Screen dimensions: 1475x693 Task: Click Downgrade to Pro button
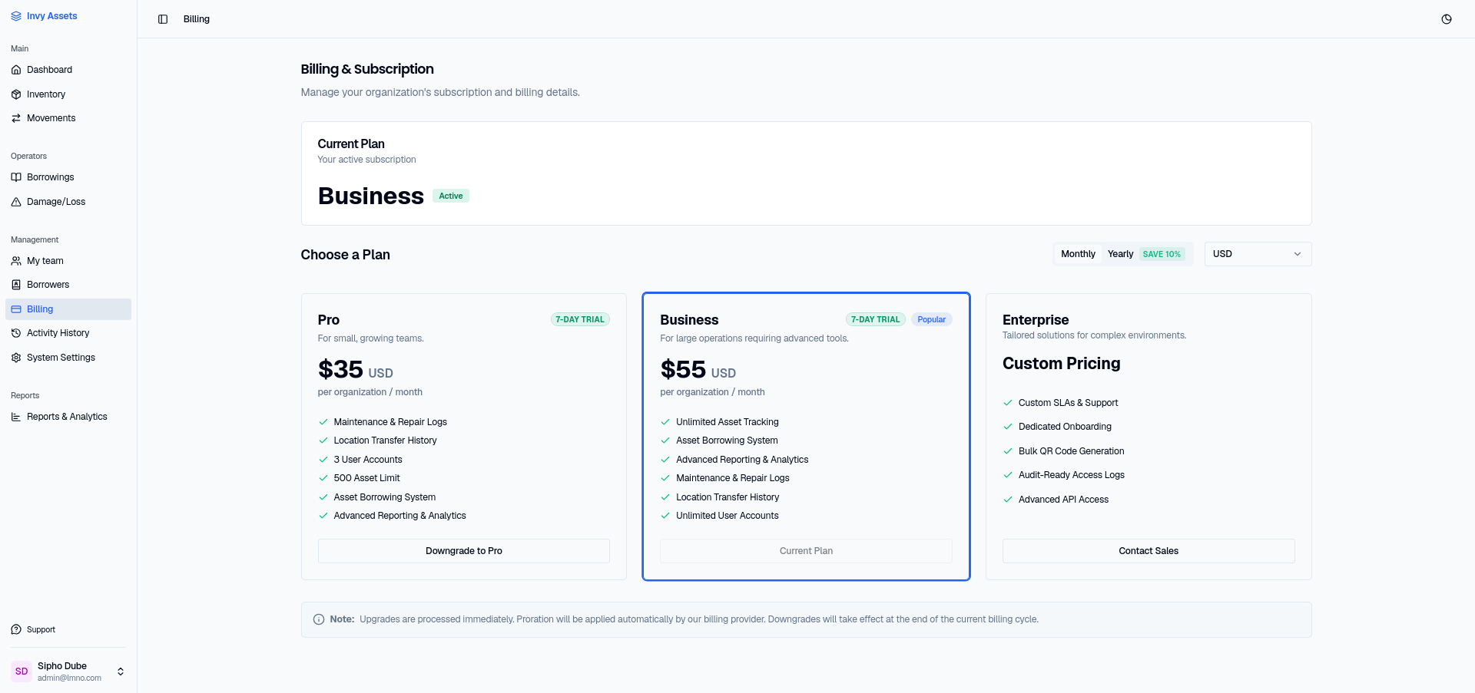(463, 551)
